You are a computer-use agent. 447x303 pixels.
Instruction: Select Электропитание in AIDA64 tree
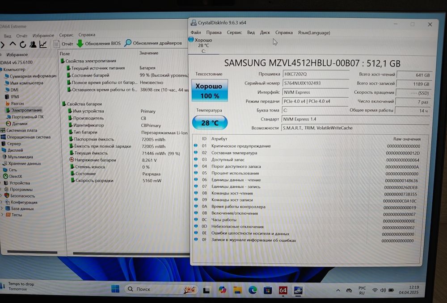tap(24, 110)
